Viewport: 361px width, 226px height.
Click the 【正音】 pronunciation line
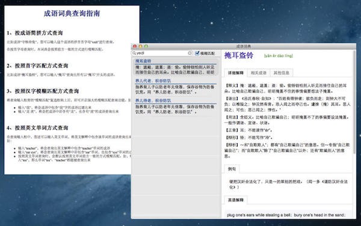click(x=248, y=130)
